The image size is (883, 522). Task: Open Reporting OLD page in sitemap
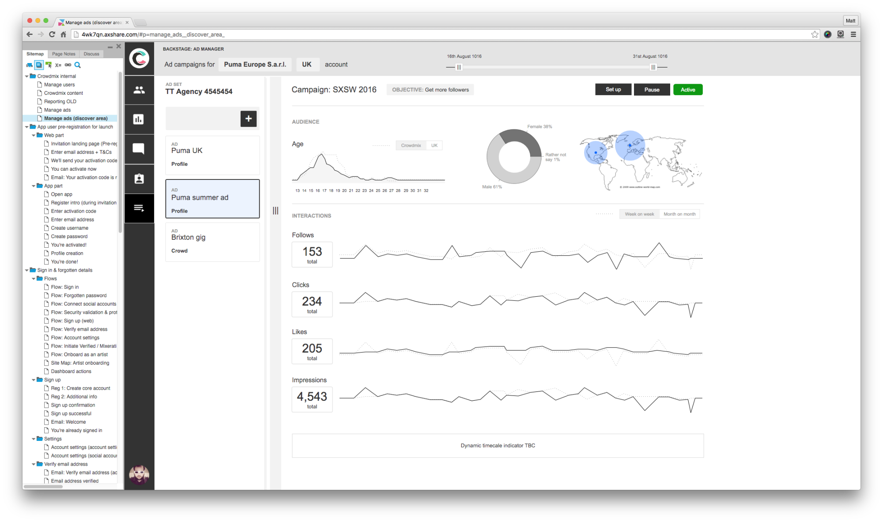[x=60, y=101]
